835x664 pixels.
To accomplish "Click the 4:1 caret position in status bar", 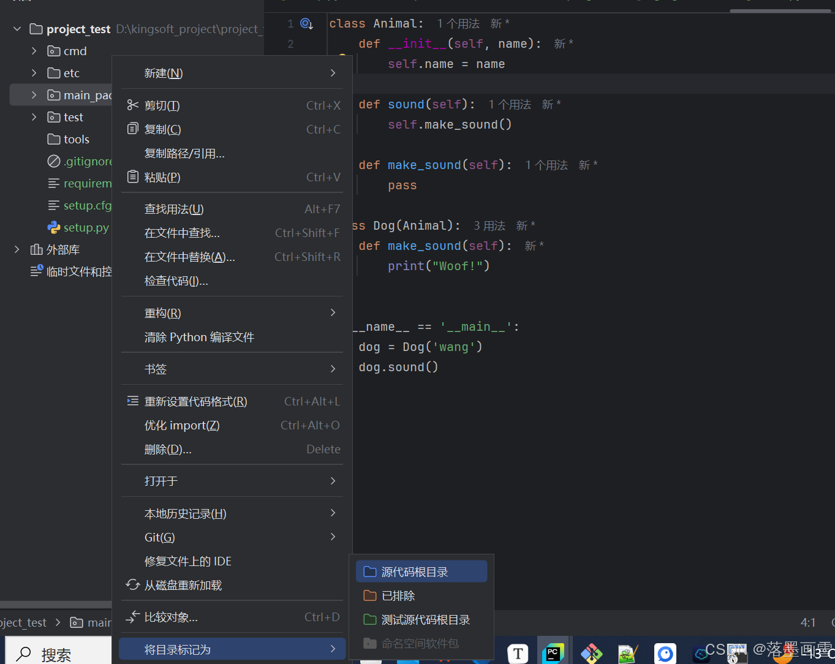I will click(x=808, y=622).
